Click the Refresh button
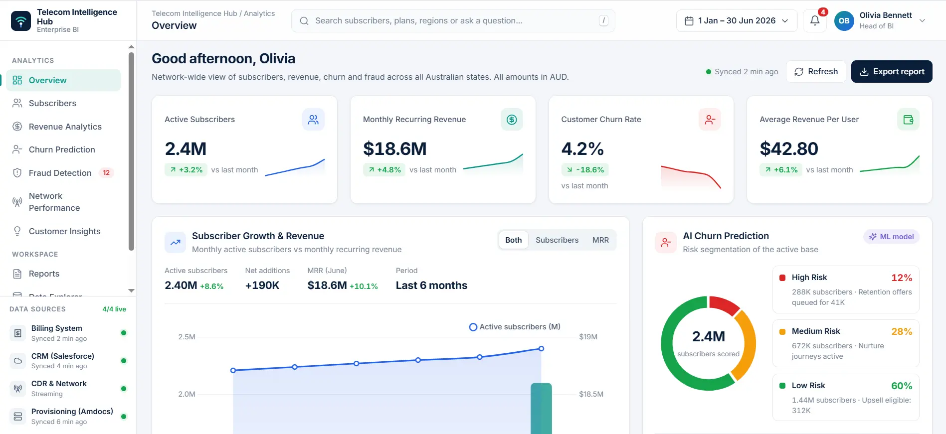This screenshot has width=946, height=434. point(816,72)
